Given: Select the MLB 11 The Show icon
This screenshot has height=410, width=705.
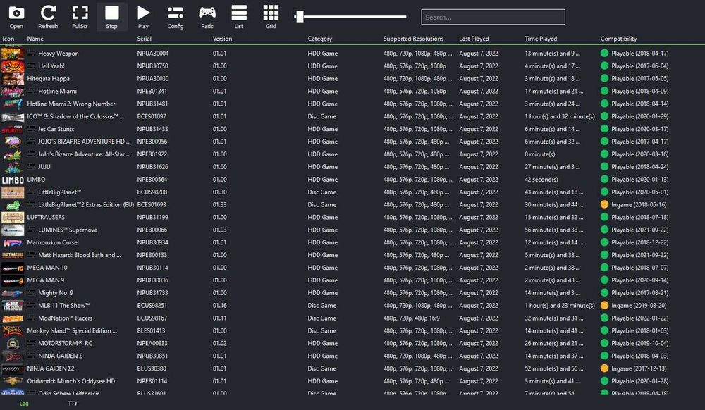Looking at the screenshot, I should [x=13, y=305].
